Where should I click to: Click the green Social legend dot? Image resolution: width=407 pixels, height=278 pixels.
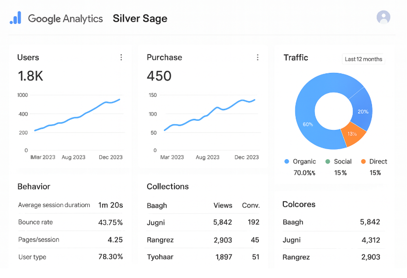pos(327,162)
